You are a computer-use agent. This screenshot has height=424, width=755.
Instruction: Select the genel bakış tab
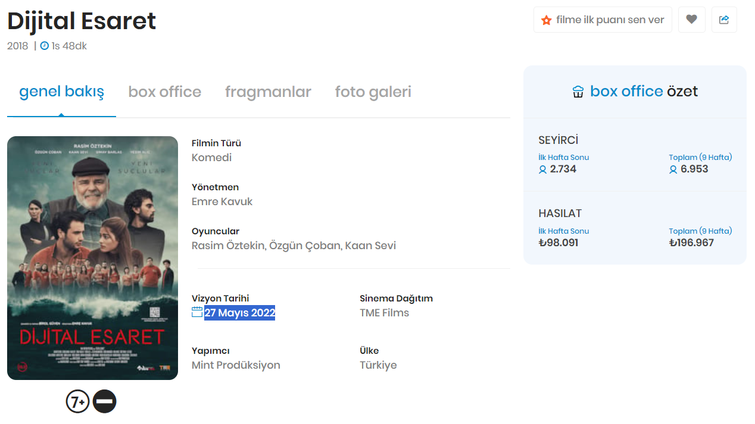(x=61, y=92)
